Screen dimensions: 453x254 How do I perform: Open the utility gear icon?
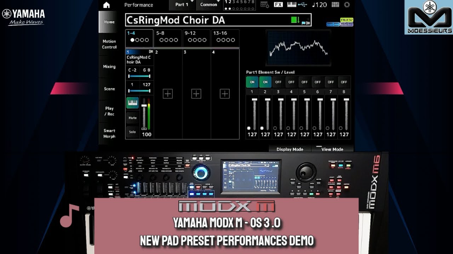click(347, 5)
